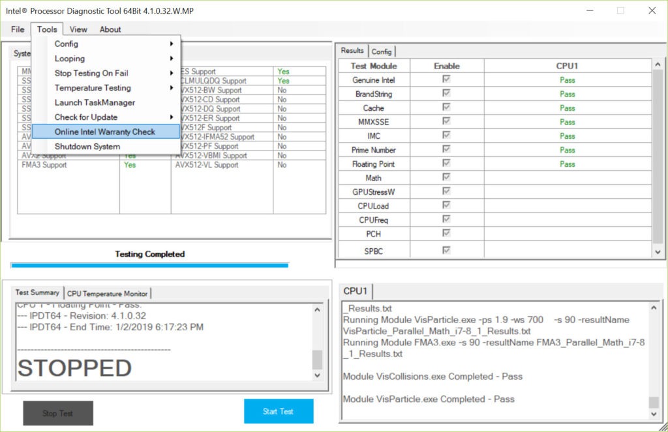
Task: Expand the Config submenu arrow
Action: pos(172,44)
